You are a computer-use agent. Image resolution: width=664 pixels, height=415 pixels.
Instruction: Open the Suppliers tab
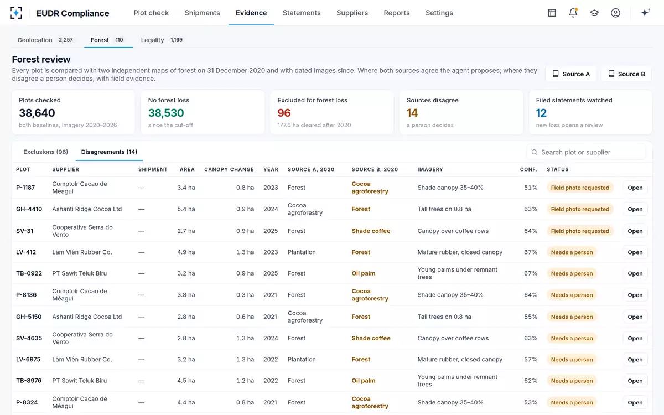352,13
